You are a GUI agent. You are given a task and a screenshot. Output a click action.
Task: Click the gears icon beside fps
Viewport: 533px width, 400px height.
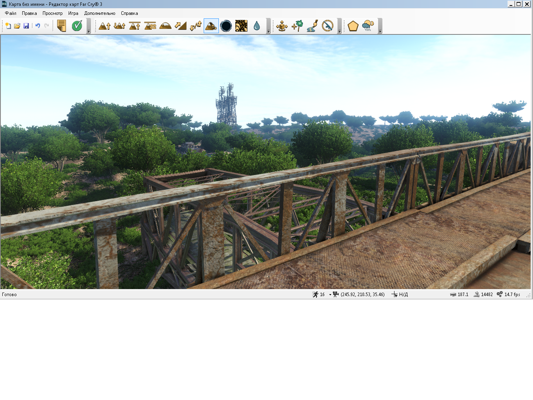(x=500, y=295)
